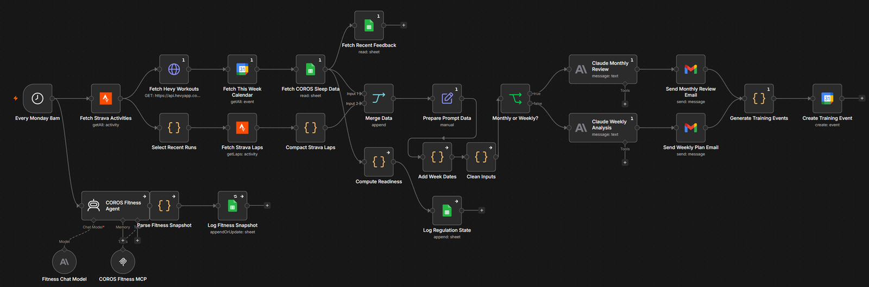869x287 pixels.
Task: Open the Fetch COROS Sleep Data sheet node
Action: tap(311, 69)
